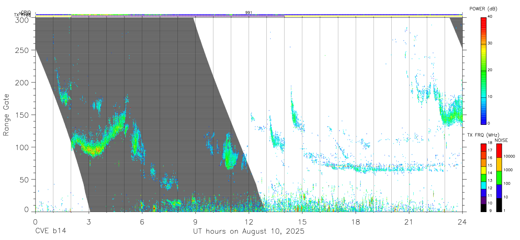
Task: Click the 3 hour tick label
Action: tap(89, 222)
